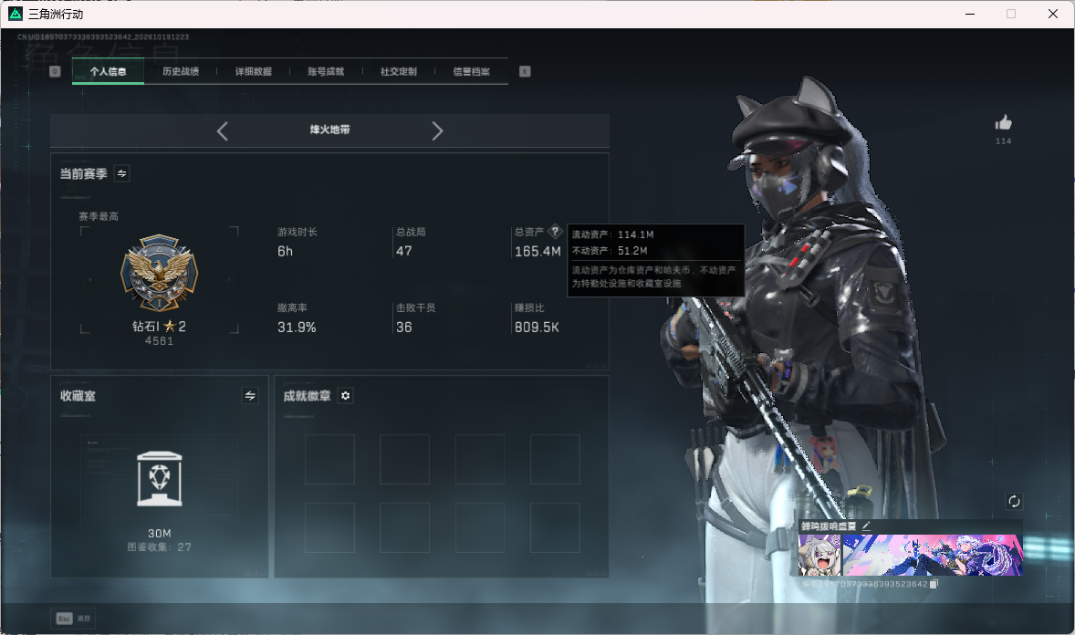
Task: Click the swap icon in 收藏室 panel
Action: click(250, 396)
